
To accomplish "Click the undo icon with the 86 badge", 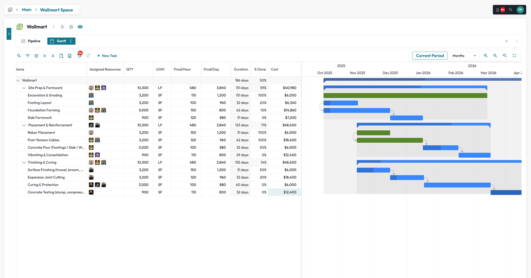I will click(79, 56).
